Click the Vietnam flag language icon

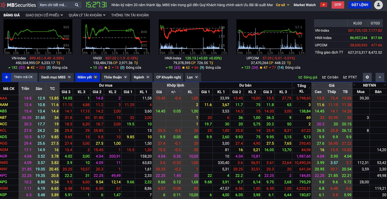pyautogui.click(x=323, y=5)
